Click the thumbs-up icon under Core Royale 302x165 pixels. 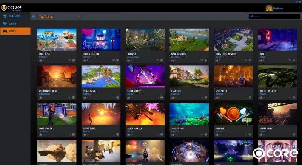40,60
